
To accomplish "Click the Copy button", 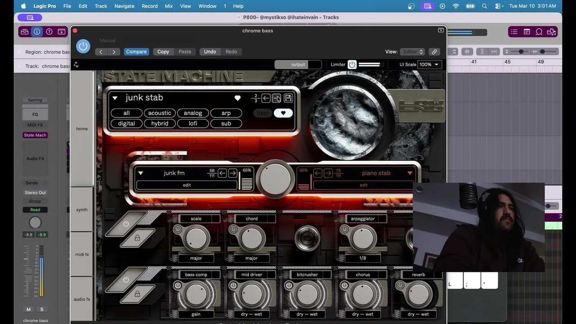I will click(x=163, y=52).
